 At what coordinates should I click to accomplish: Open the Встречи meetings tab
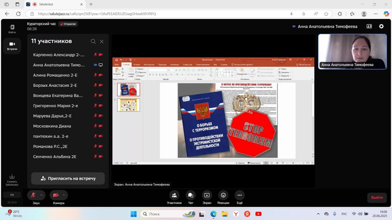pyautogui.click(x=12, y=46)
